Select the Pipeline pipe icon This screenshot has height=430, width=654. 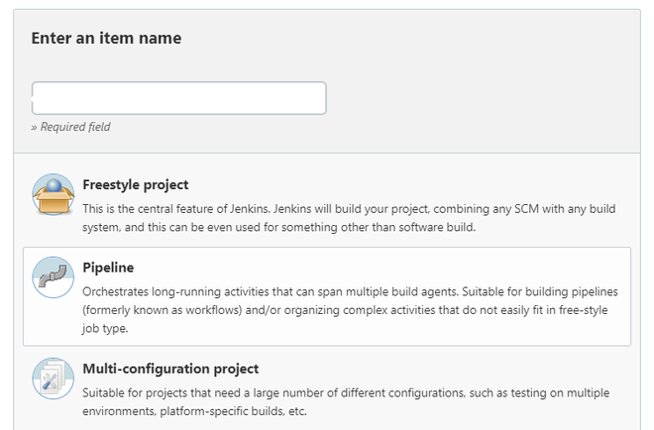54,277
